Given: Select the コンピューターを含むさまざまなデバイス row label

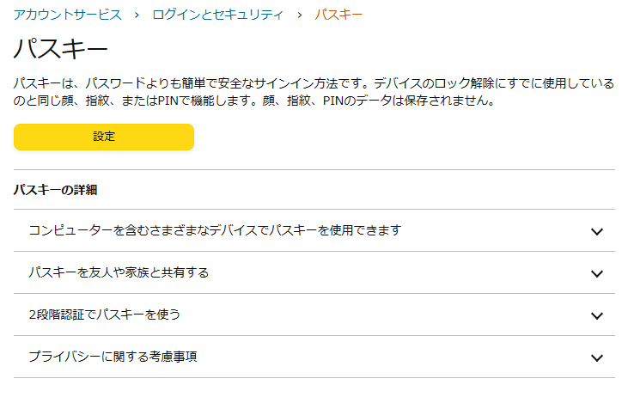Looking at the screenshot, I should click(216, 230).
